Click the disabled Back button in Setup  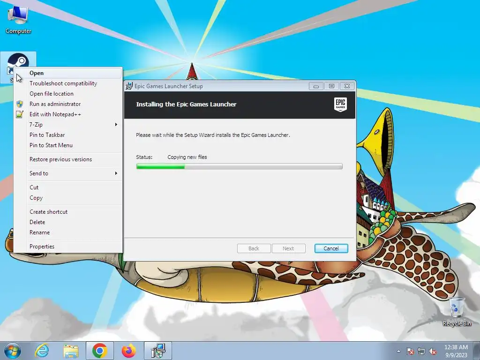(x=254, y=248)
